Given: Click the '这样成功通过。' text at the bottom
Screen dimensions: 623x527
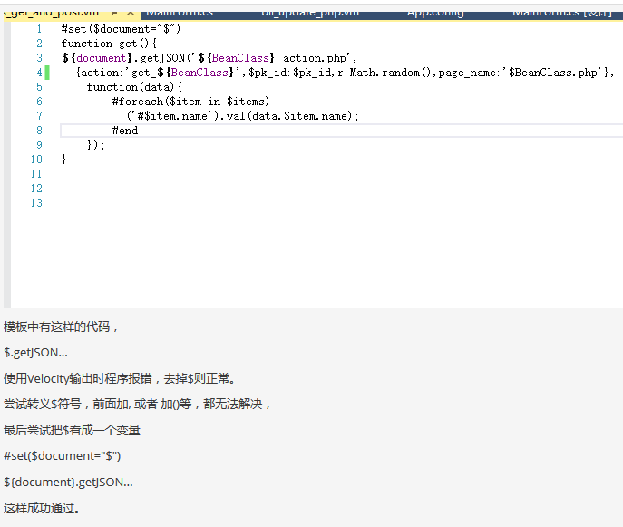Looking at the screenshot, I should pos(42,508).
